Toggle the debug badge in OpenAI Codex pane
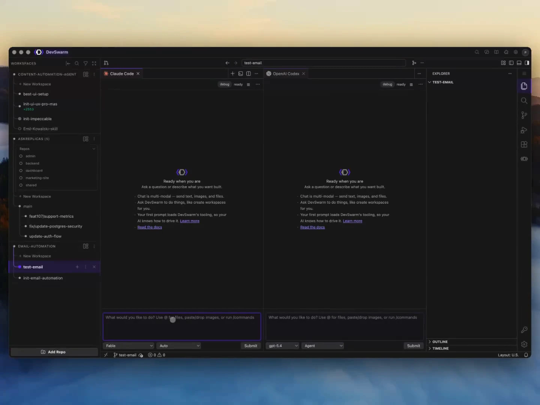The height and width of the screenshot is (405, 540). 387,84
